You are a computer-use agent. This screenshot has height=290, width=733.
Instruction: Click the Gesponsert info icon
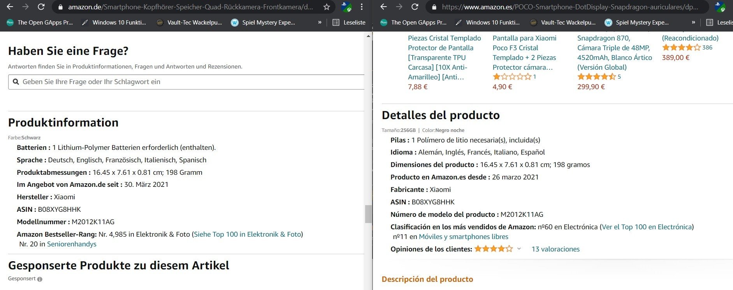(x=40, y=279)
